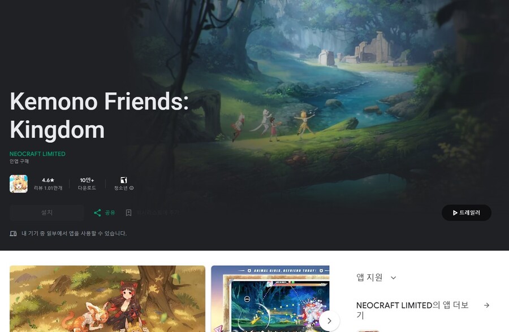Expand the 앱 지원 section chevron
Screen dimensions: 509x332
[x=394, y=278]
